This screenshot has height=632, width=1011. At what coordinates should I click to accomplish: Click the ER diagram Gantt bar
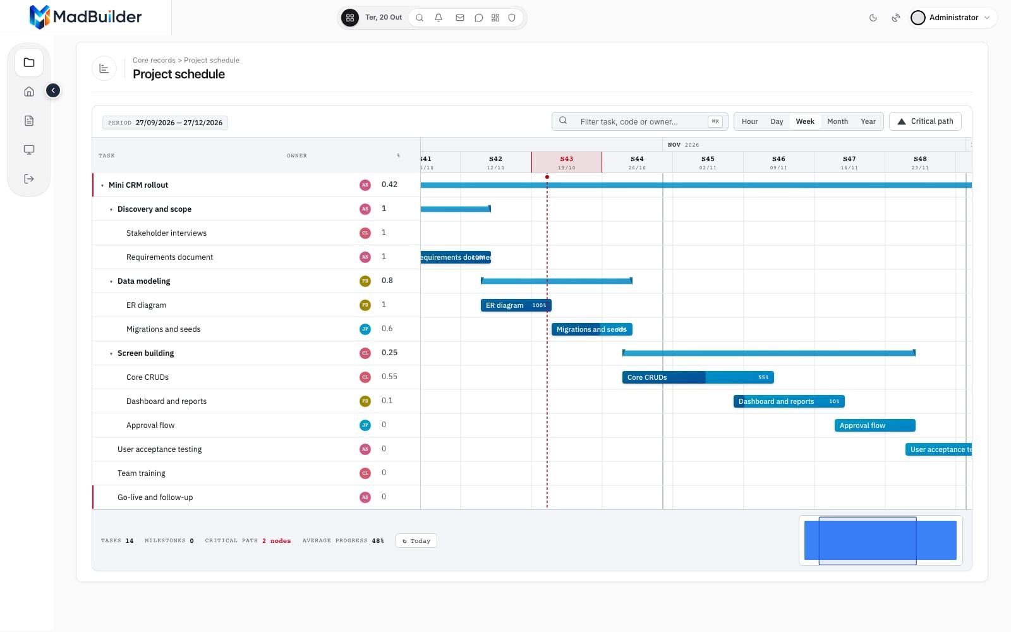click(x=516, y=305)
